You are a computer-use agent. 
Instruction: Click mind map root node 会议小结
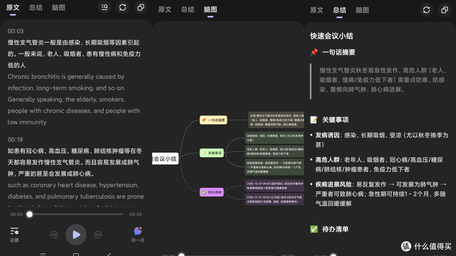point(165,159)
